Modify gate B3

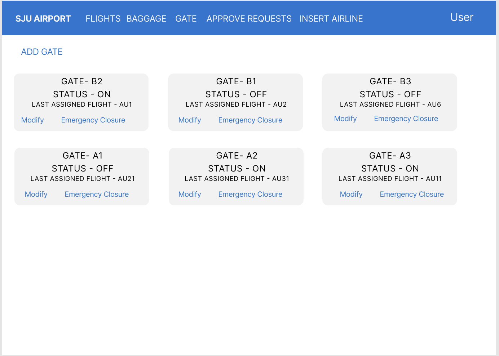tap(345, 119)
